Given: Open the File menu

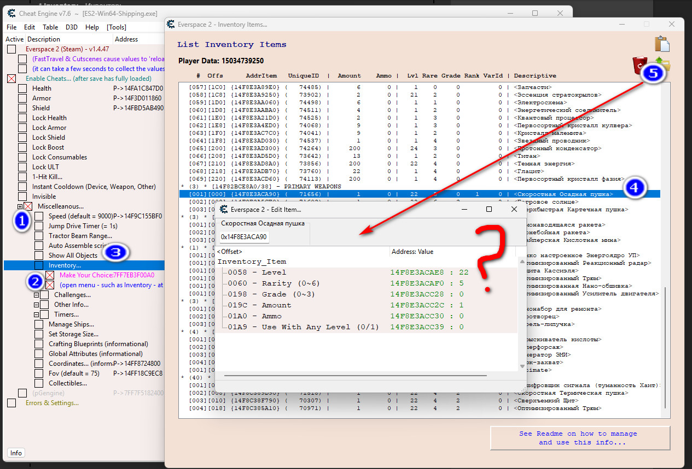Looking at the screenshot, I should [x=11, y=27].
